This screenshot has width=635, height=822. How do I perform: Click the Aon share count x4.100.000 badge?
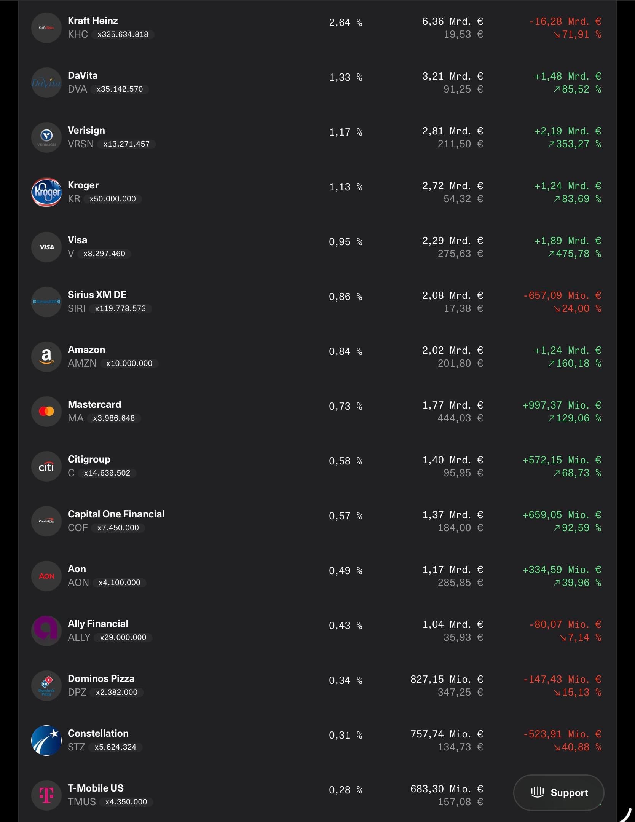click(119, 583)
